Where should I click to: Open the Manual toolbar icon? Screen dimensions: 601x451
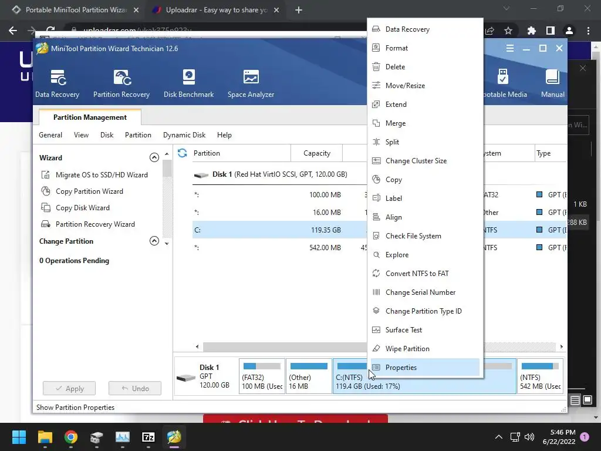click(552, 83)
